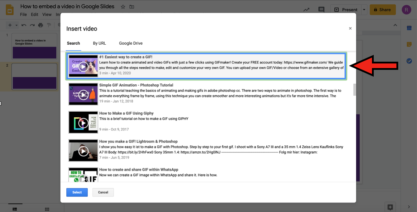Star the presentation with the star icon
417x212 pixels.
pyautogui.click(x=123, y=7)
